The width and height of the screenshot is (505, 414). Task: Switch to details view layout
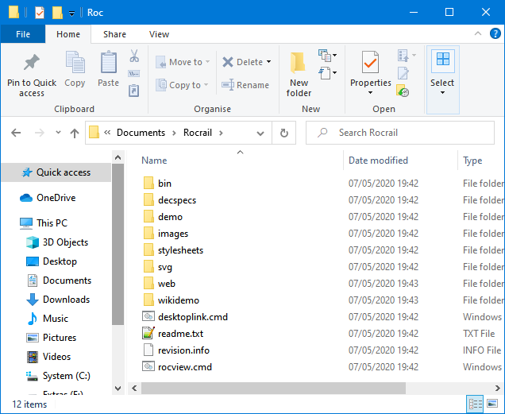[x=474, y=404]
